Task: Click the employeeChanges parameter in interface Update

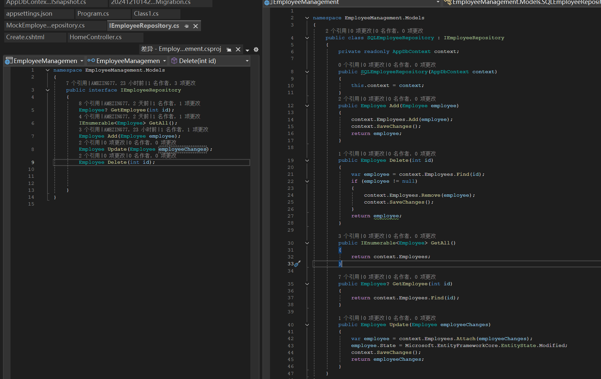Action: [183, 149]
